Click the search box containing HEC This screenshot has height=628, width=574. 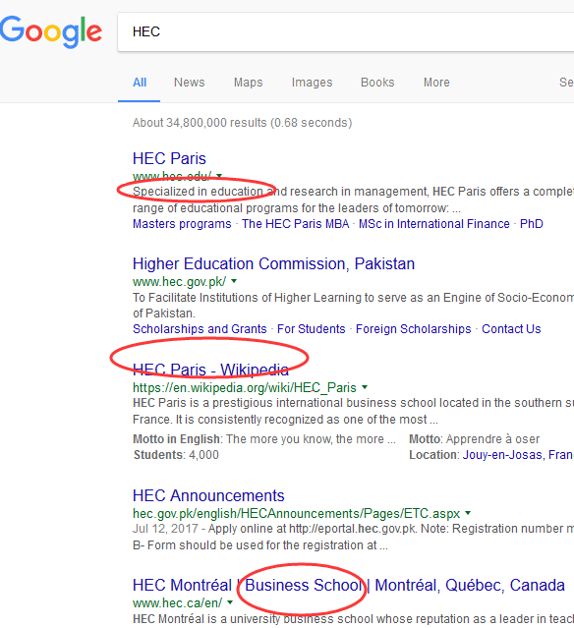click(346, 32)
